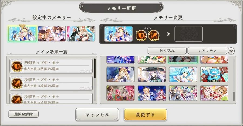Click the right arrow between memory slots

(x=168, y=34)
